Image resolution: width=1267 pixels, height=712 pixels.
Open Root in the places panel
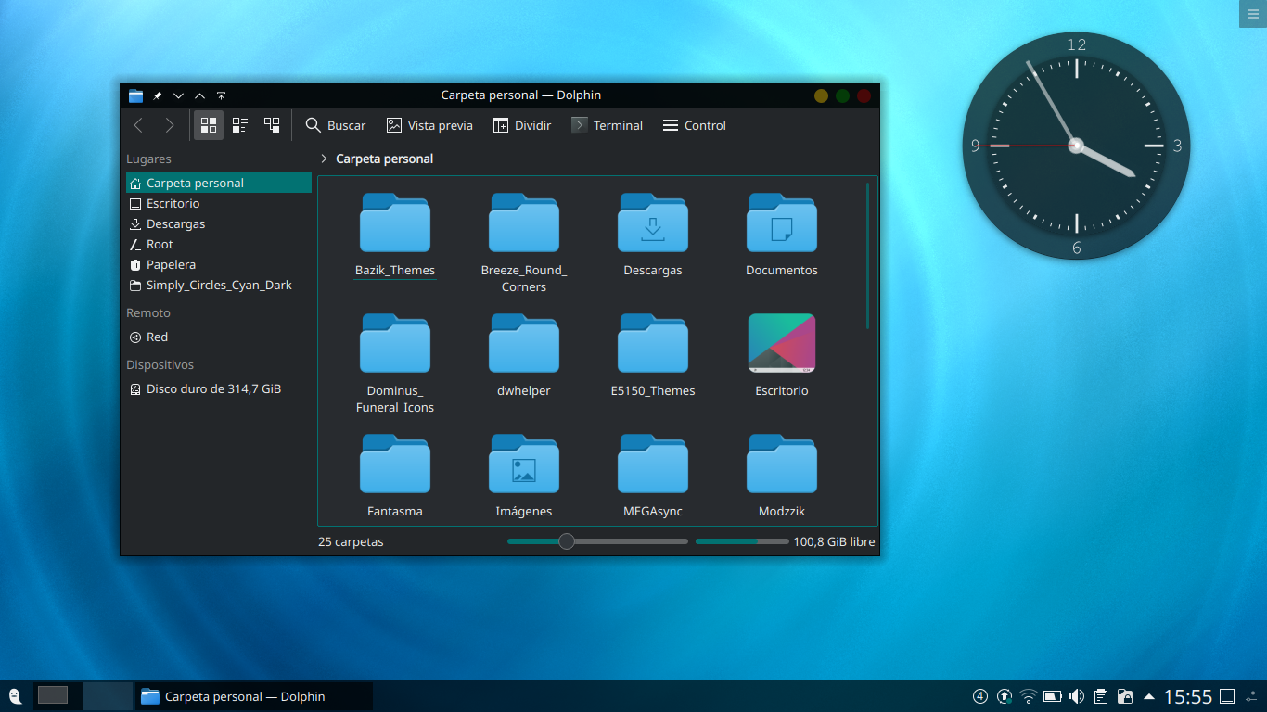pos(219,244)
